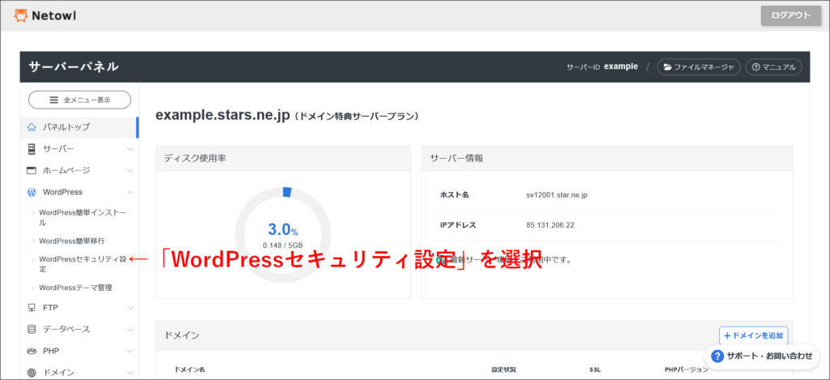
Task: Expand the FTP menu chevron
Action: pyautogui.click(x=130, y=308)
